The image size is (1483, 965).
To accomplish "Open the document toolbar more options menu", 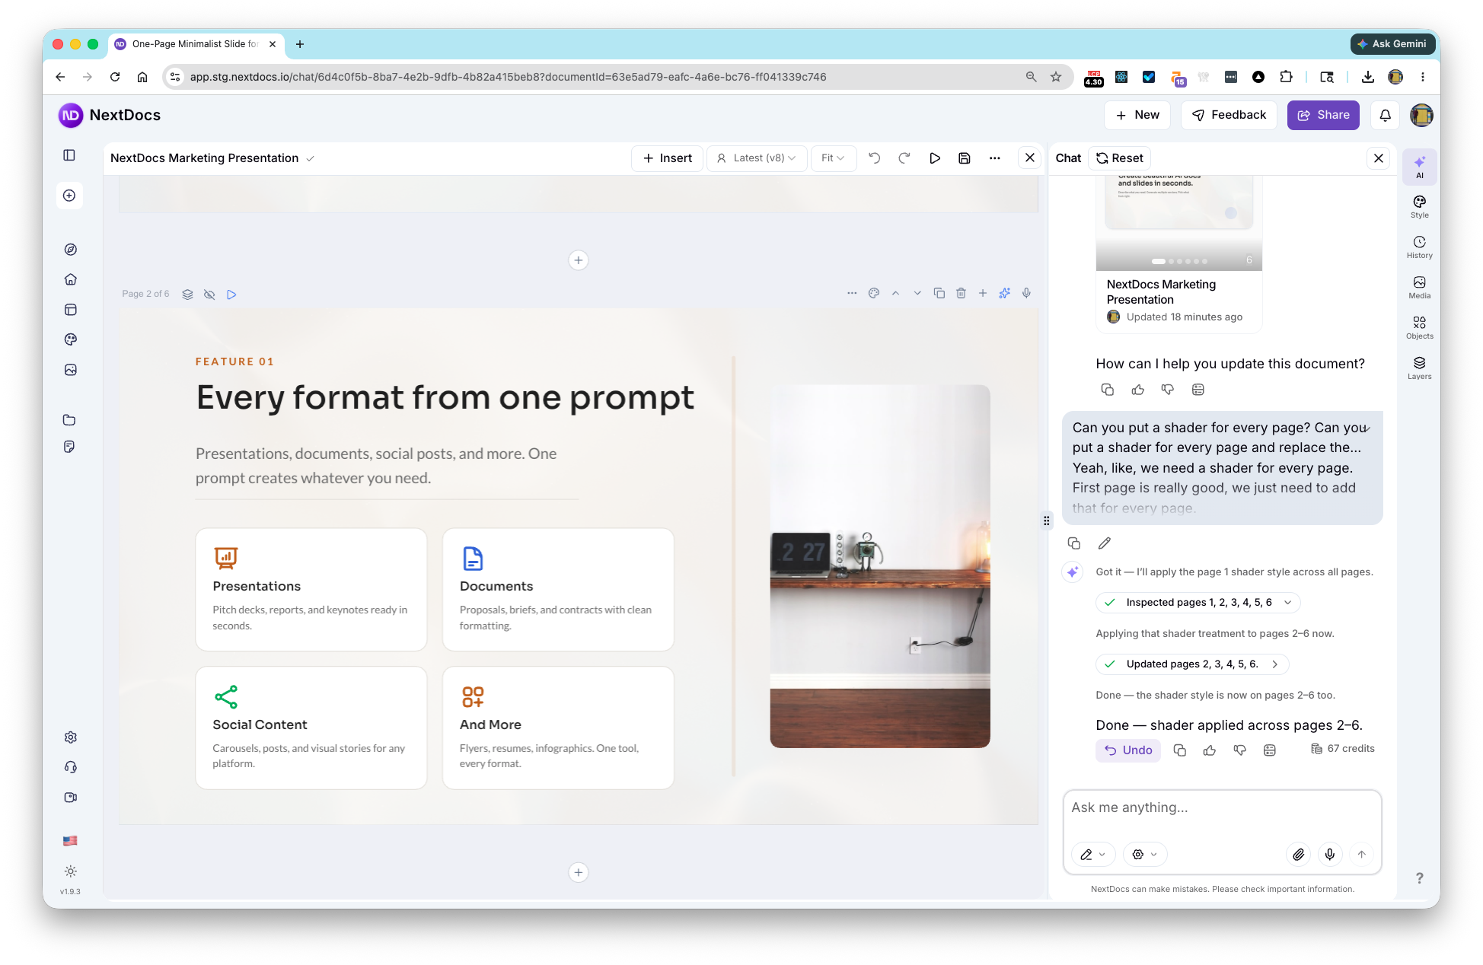I will click(995, 158).
